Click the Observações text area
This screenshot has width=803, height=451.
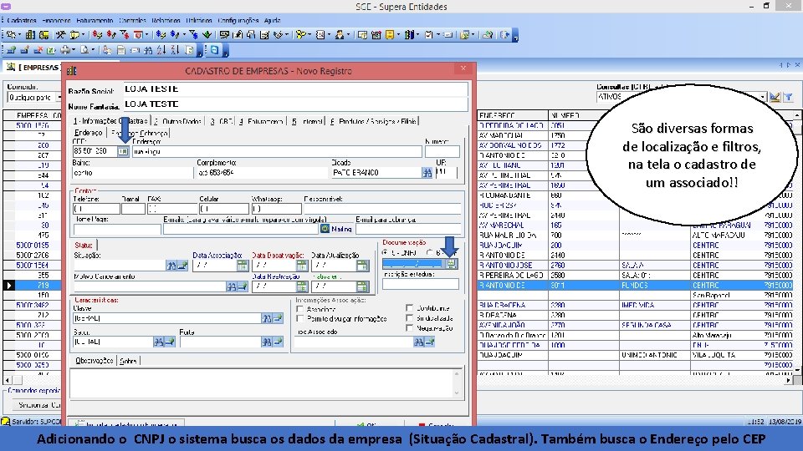(x=266, y=383)
